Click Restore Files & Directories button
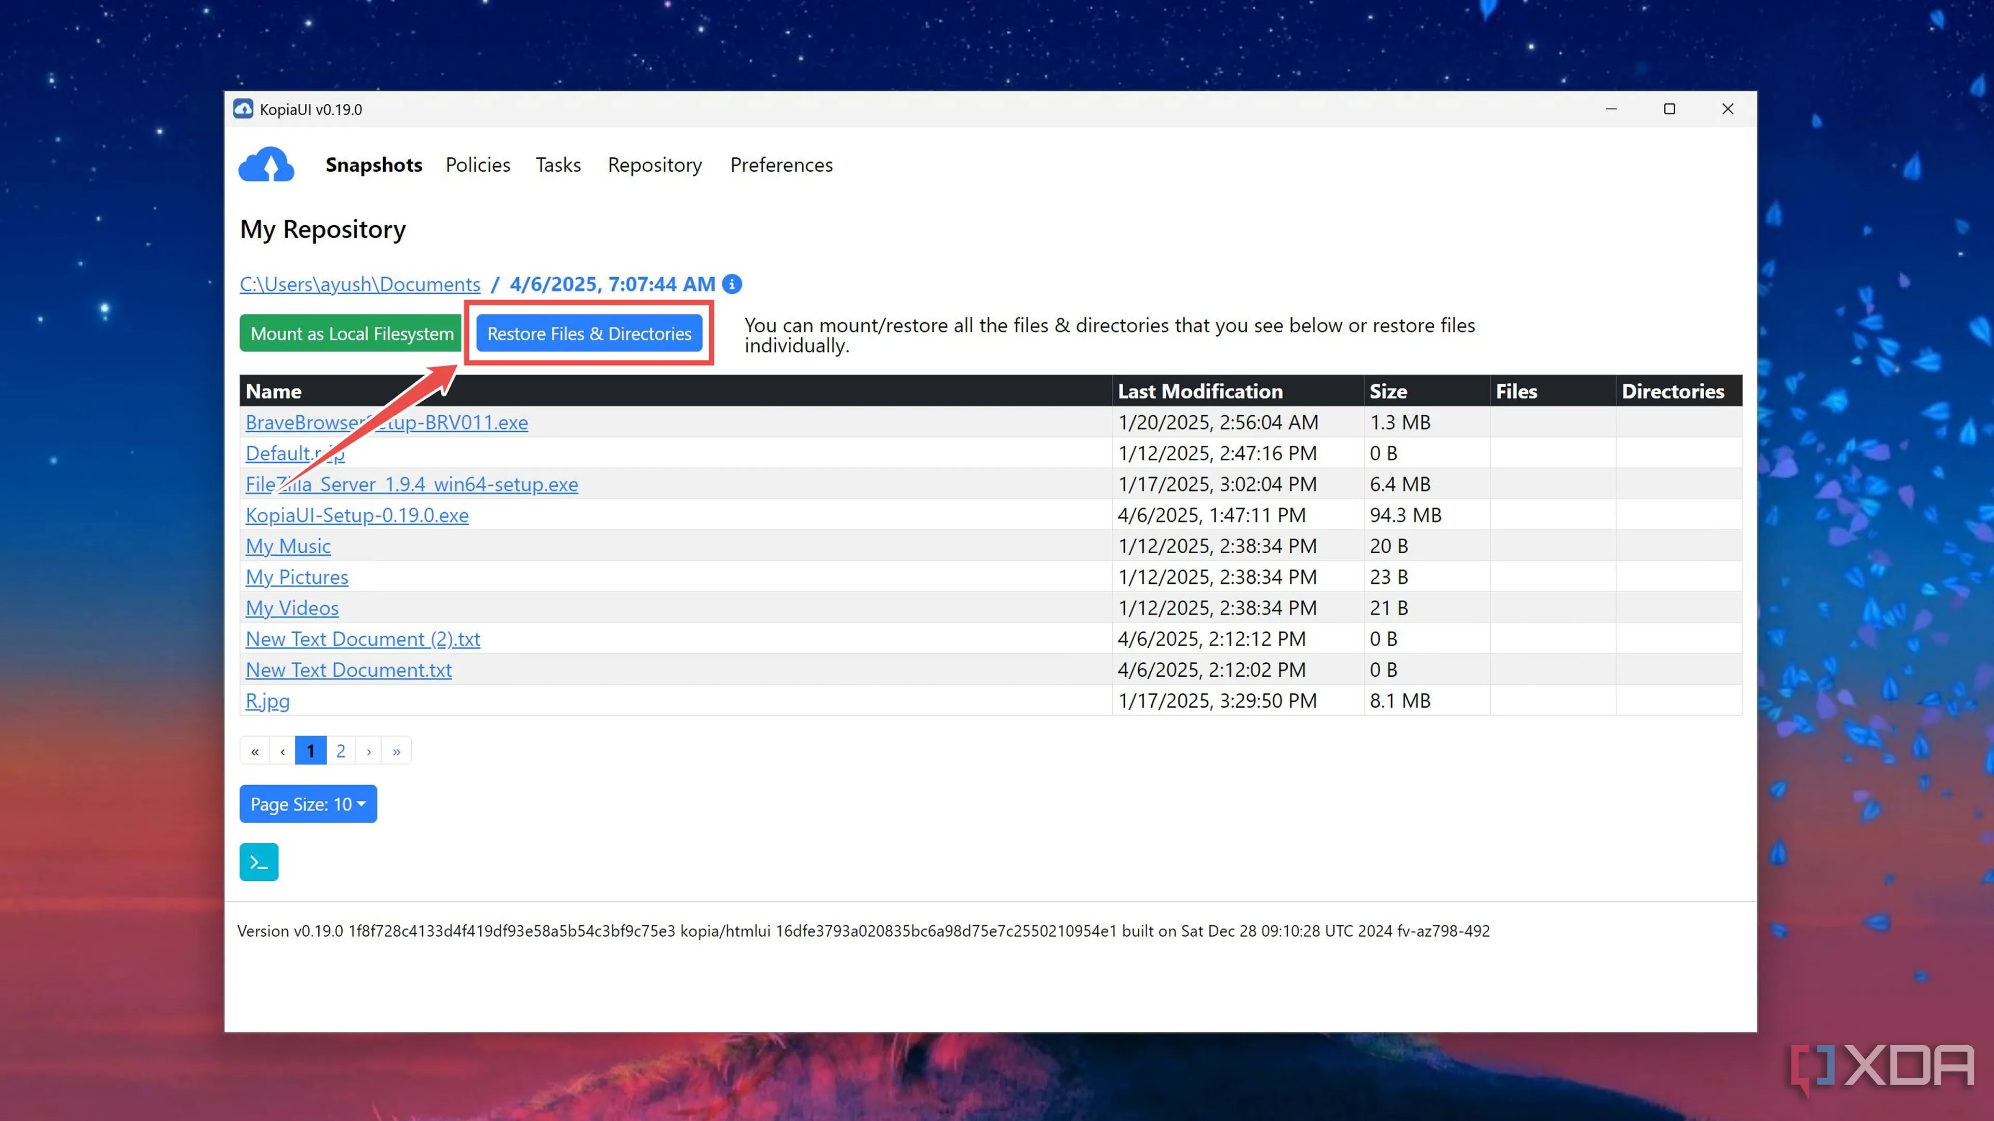 tap(589, 333)
